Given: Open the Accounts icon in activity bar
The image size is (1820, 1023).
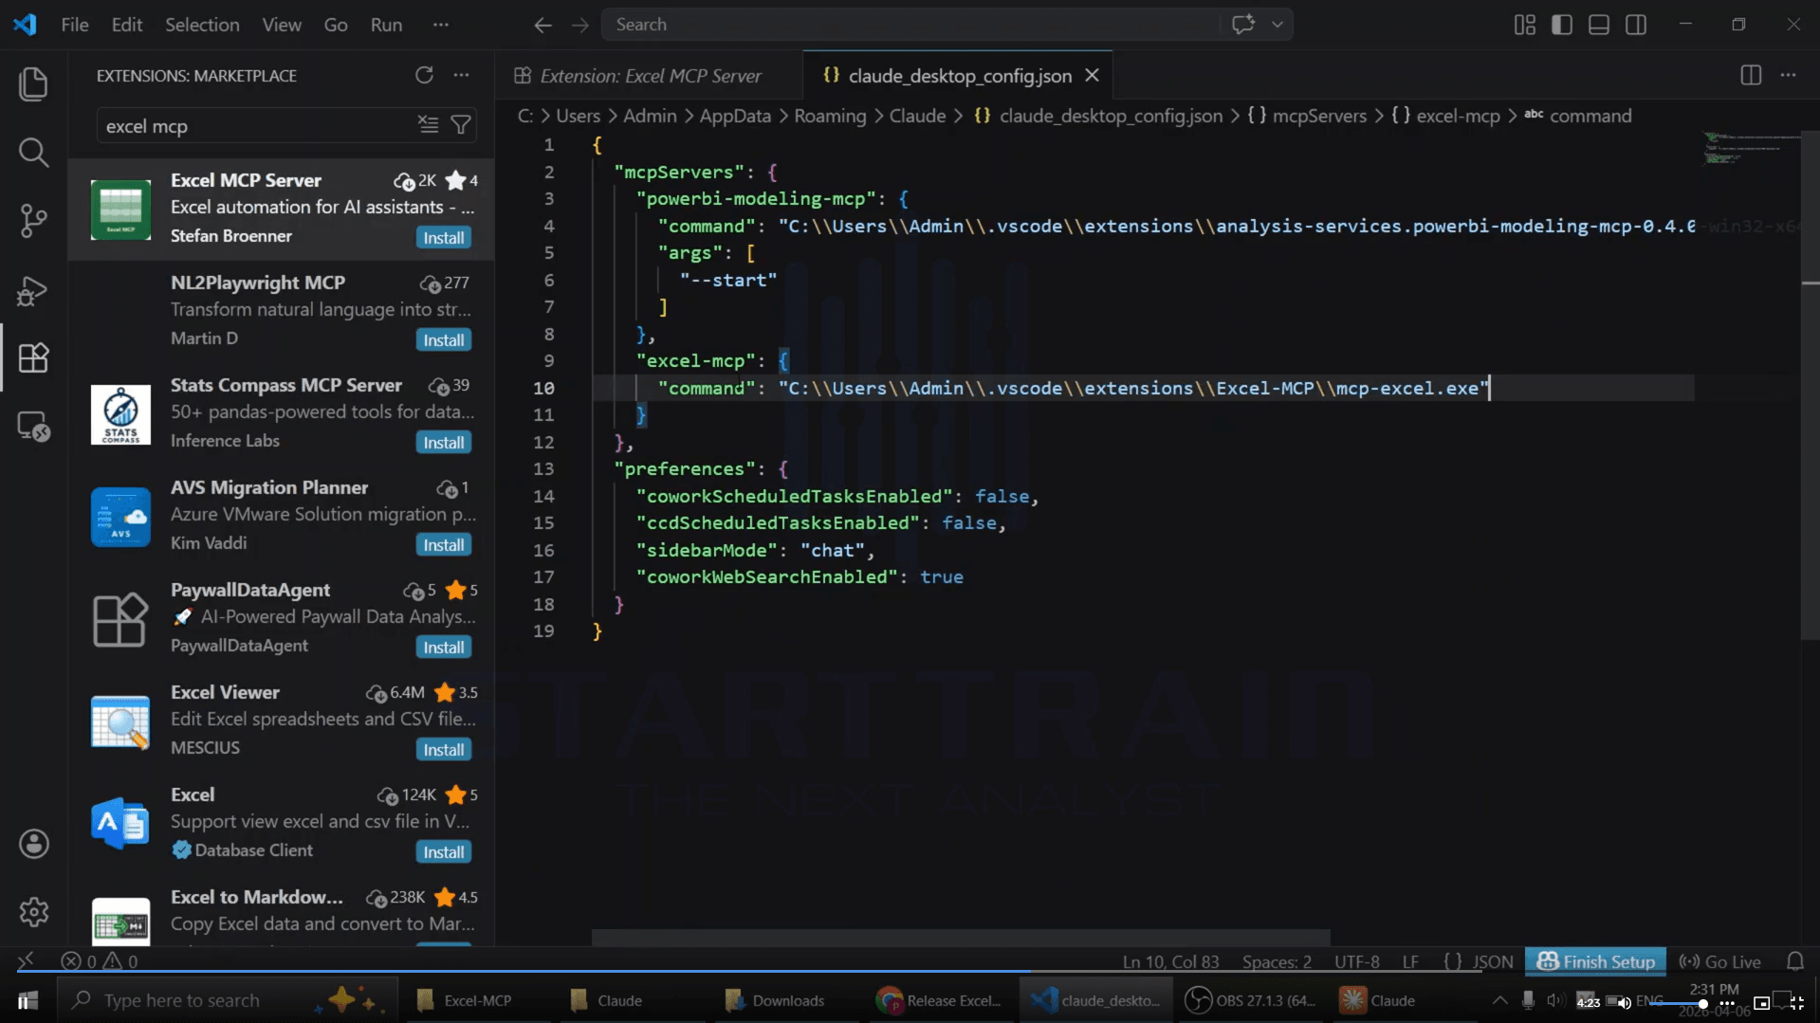Looking at the screenshot, I should [33, 844].
